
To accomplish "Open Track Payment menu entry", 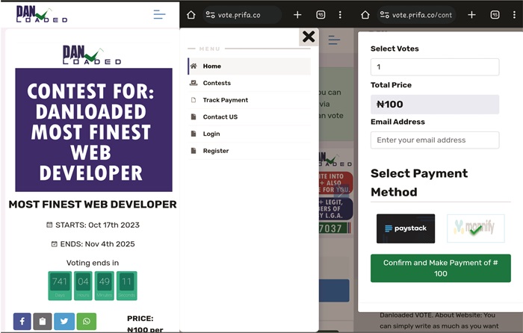I will point(249,100).
